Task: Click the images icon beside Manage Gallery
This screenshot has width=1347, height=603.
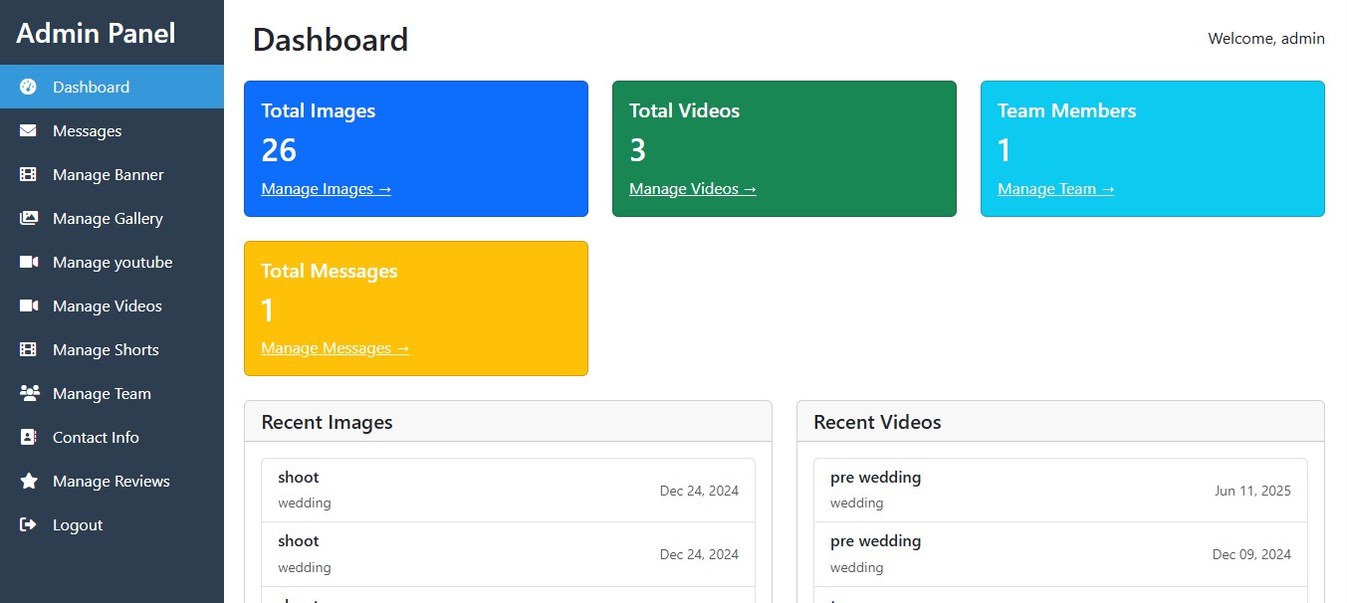Action: pos(29,218)
